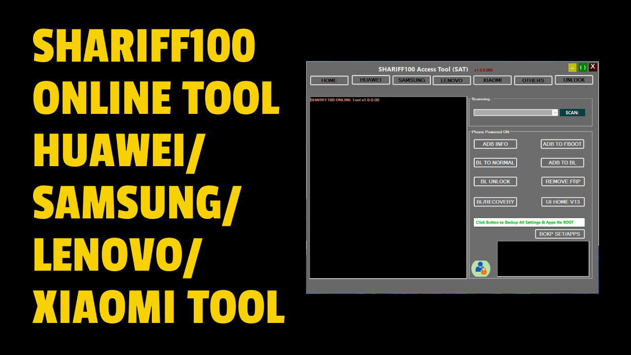Switch to the SAMSUNG tab
This screenshot has width=631, height=355.
412,80
